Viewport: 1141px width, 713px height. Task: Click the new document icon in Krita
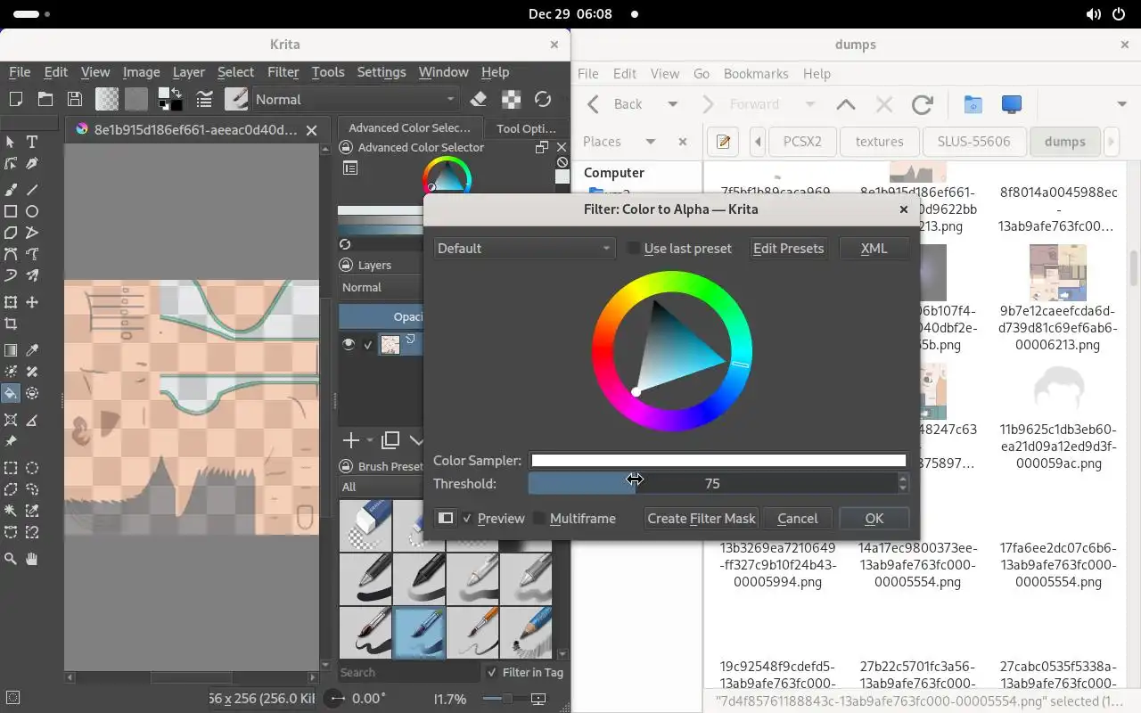(15, 99)
